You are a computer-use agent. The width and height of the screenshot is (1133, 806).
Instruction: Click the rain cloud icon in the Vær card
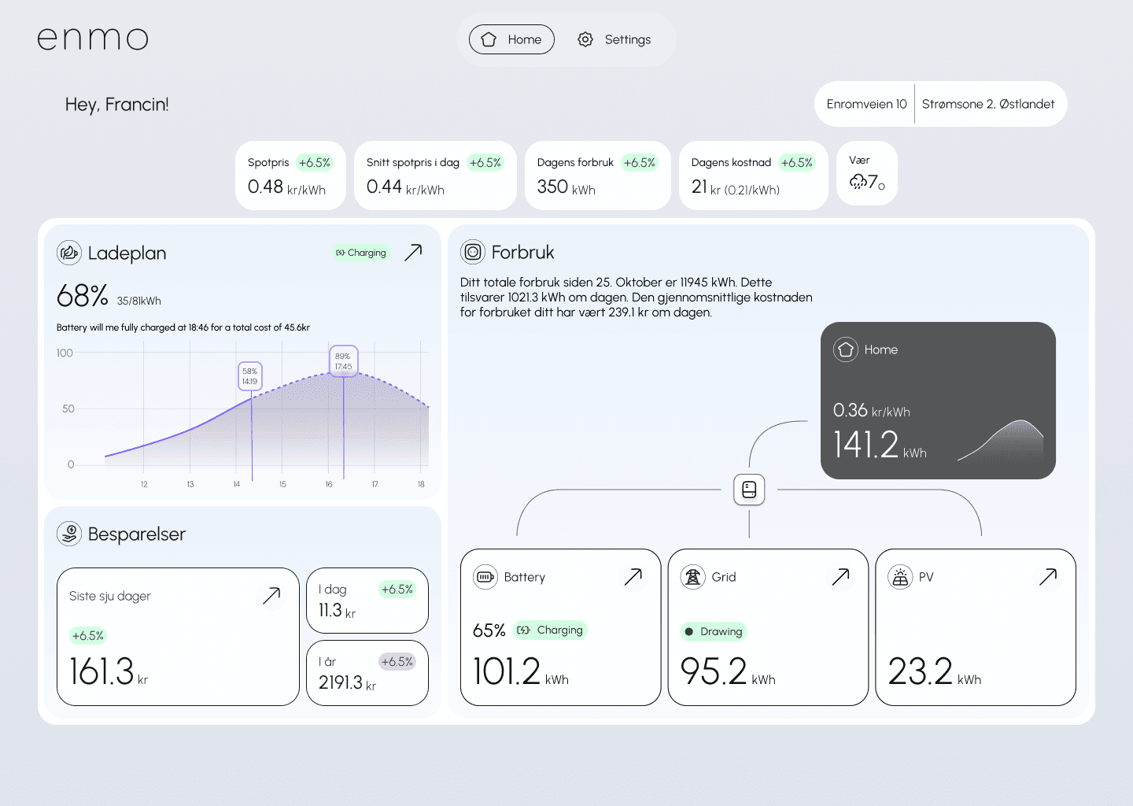point(858,183)
